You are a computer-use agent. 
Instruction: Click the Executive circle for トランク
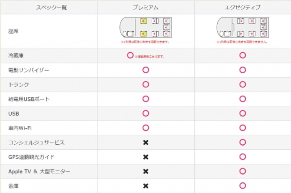coord(242,84)
